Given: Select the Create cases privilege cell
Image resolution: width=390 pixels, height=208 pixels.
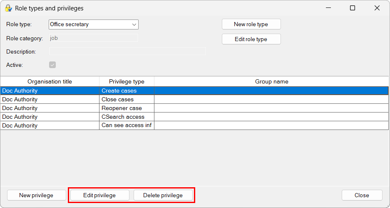Looking at the screenshot, I should 127,91.
